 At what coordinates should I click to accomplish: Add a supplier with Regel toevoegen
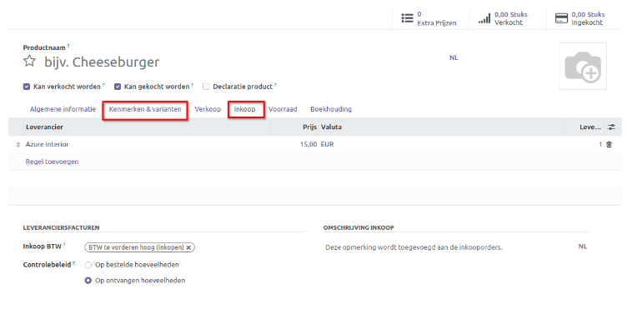pos(52,162)
